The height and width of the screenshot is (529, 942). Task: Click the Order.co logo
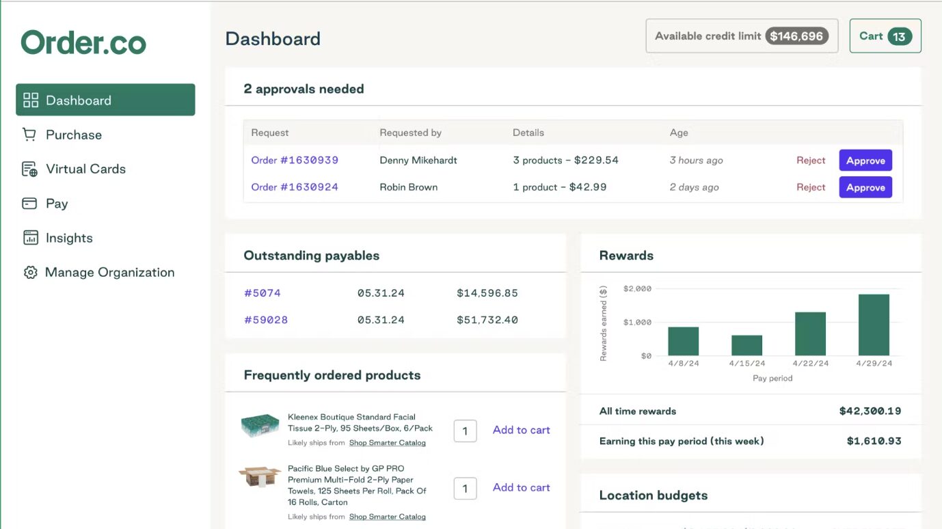tap(83, 43)
